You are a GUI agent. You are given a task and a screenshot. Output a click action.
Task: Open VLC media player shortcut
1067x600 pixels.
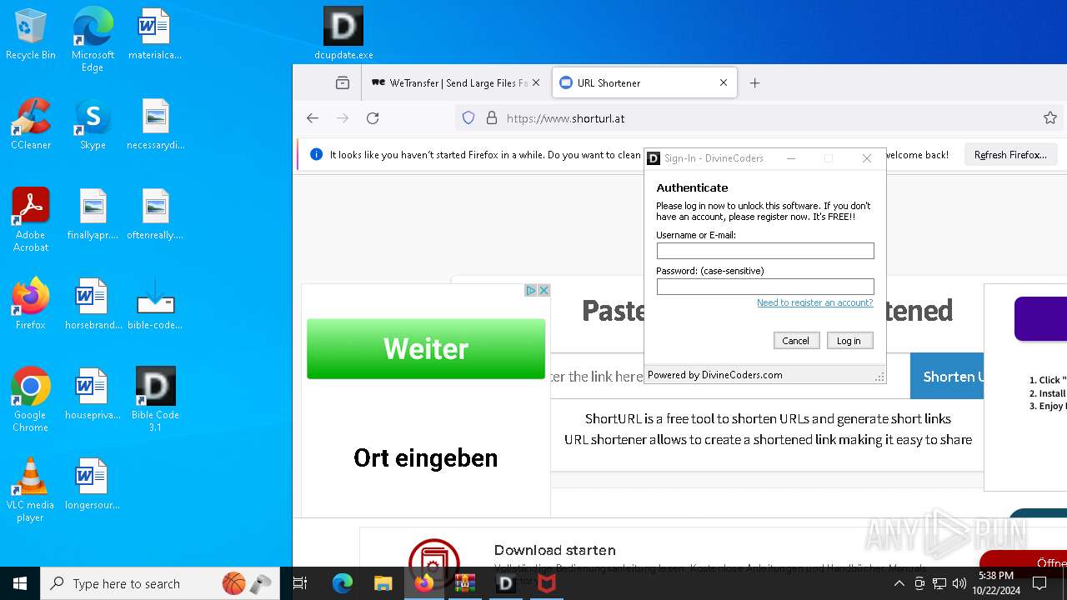point(31,490)
